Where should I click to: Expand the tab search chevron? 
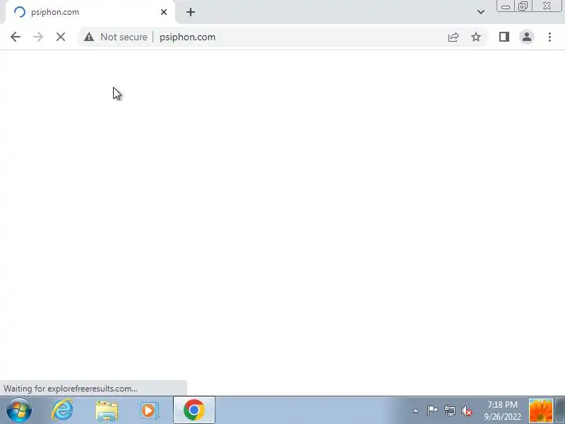click(481, 12)
